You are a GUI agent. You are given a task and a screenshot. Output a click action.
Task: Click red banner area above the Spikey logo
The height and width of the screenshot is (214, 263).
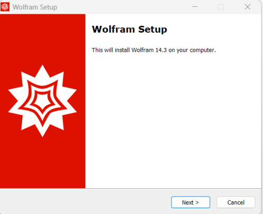point(43,38)
